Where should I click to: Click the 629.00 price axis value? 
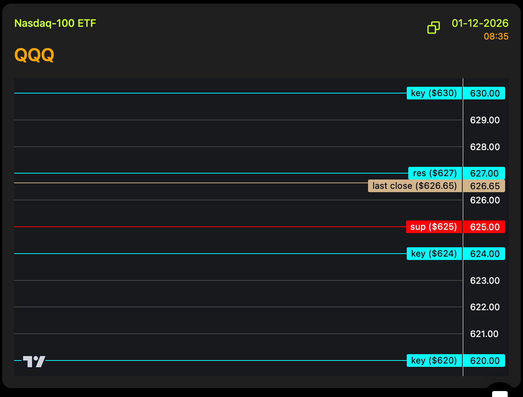[x=485, y=120]
